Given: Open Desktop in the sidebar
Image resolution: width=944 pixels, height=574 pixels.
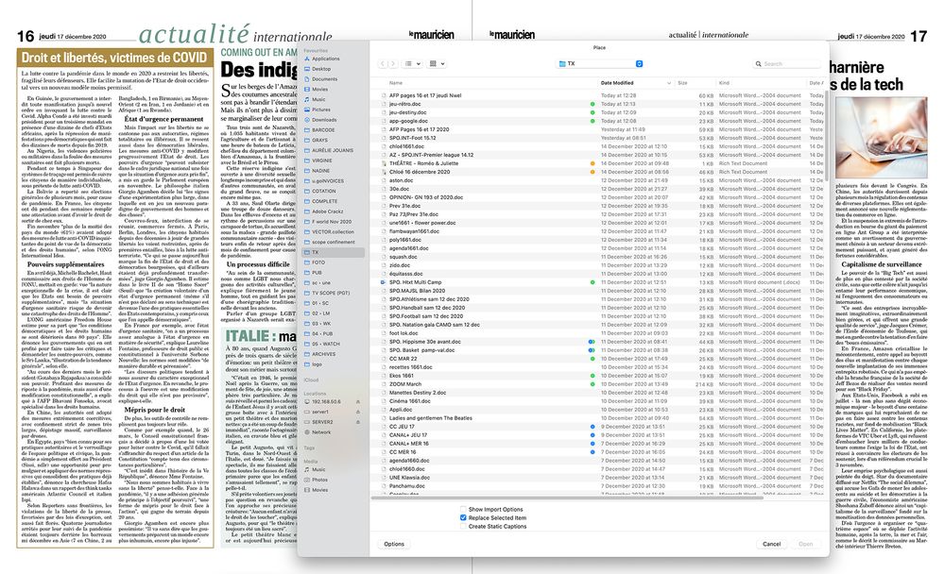Looking at the screenshot, I should click(321, 69).
